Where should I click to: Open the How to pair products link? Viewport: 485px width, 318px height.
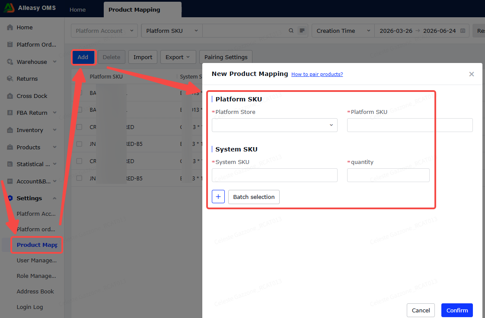317,74
